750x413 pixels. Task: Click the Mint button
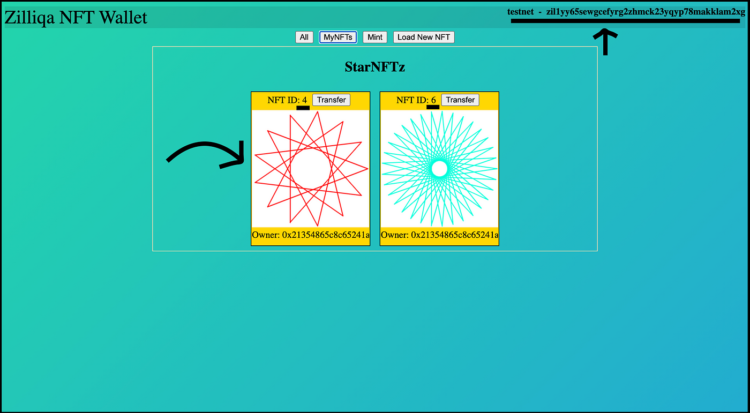pos(375,37)
